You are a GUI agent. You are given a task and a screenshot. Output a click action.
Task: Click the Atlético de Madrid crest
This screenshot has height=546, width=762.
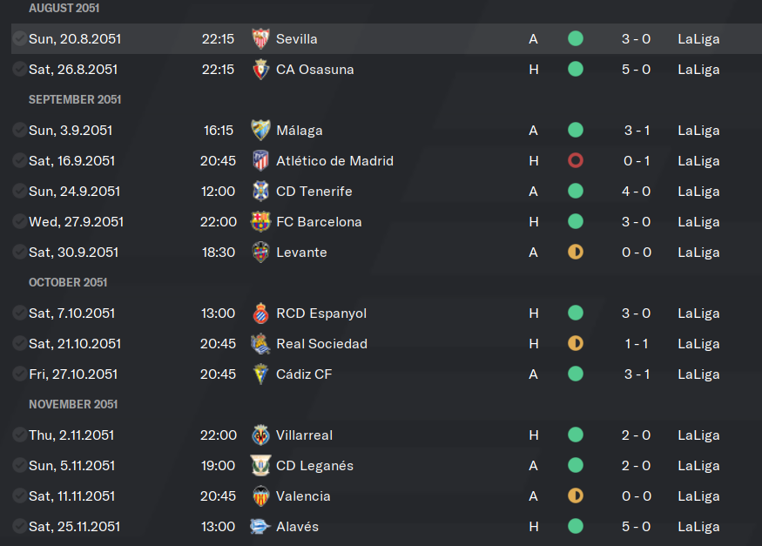click(x=261, y=161)
